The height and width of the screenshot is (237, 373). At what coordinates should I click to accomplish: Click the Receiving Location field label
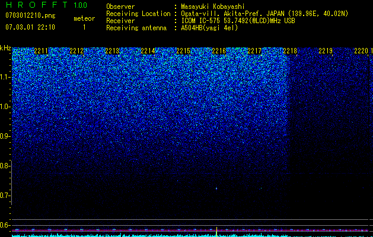(x=138, y=14)
